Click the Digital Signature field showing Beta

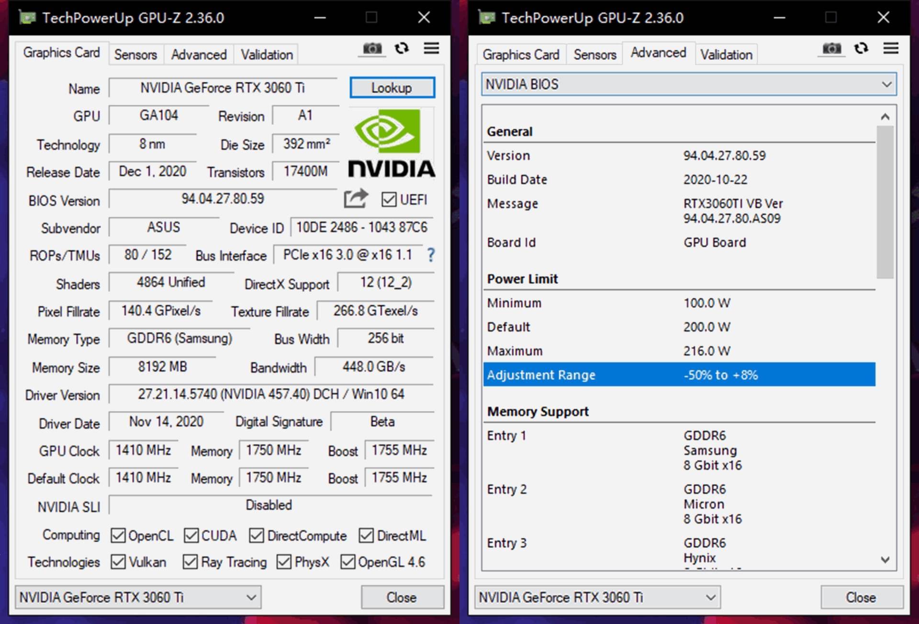382,422
